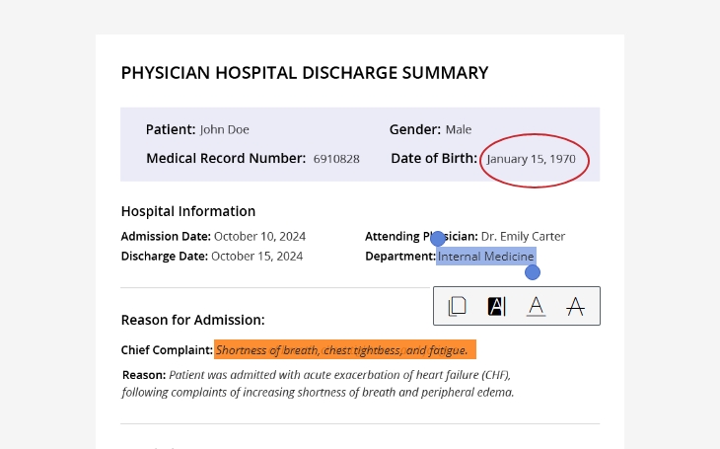Click the 'Department:' label

(399, 257)
